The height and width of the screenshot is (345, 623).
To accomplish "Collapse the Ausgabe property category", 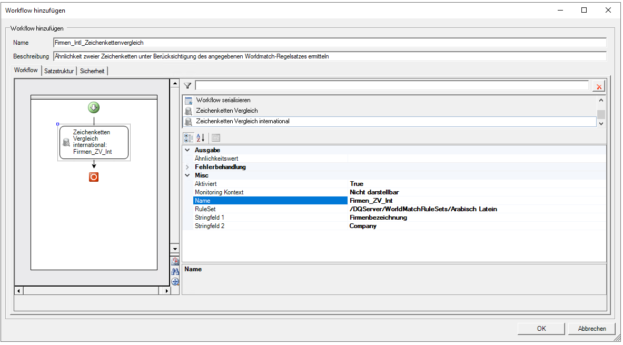I will [x=187, y=150].
